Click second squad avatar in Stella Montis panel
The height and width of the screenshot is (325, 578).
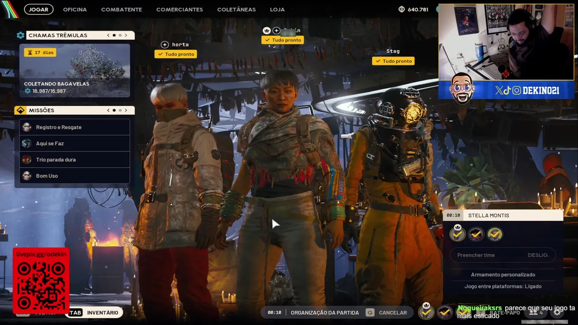pos(476,234)
